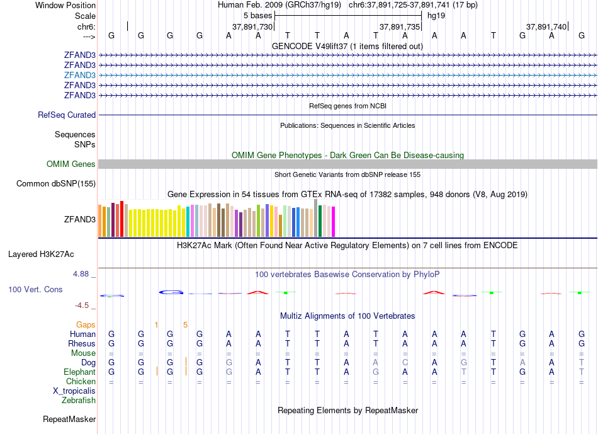
Task: Click the light-blue highlighted ZFAND3 transcript label
Action: 80,75
